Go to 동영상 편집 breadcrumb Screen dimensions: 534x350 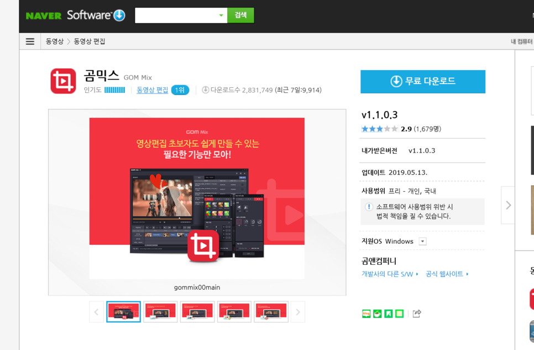[90, 41]
